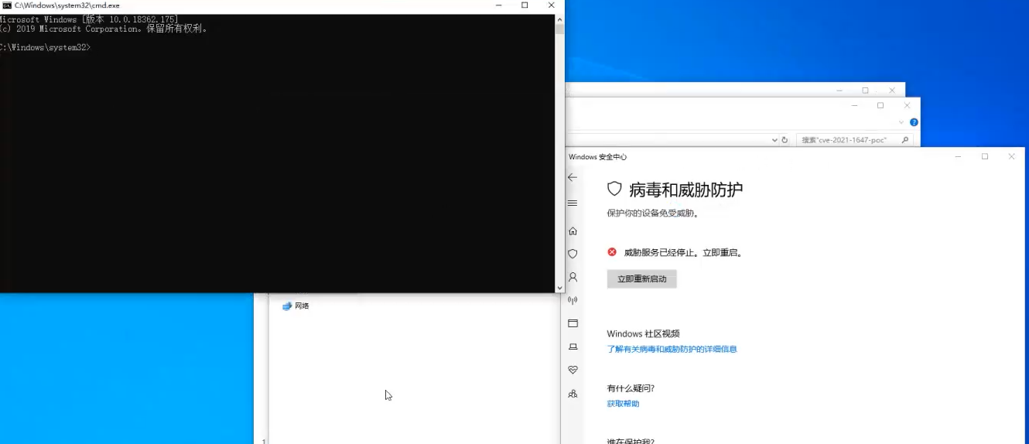Viewport: 1029px width, 444px height.
Task: Click the blue help icon in File Explorer
Action: tap(914, 122)
